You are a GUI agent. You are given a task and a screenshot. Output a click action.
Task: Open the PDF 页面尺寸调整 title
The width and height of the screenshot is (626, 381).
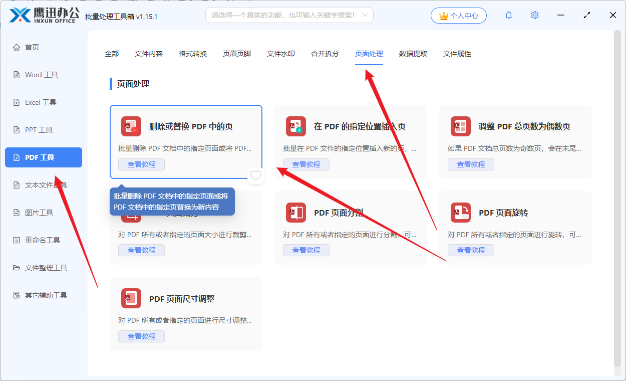coord(182,299)
